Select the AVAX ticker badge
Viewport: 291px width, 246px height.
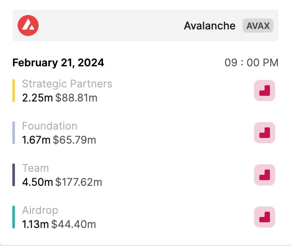258,25
